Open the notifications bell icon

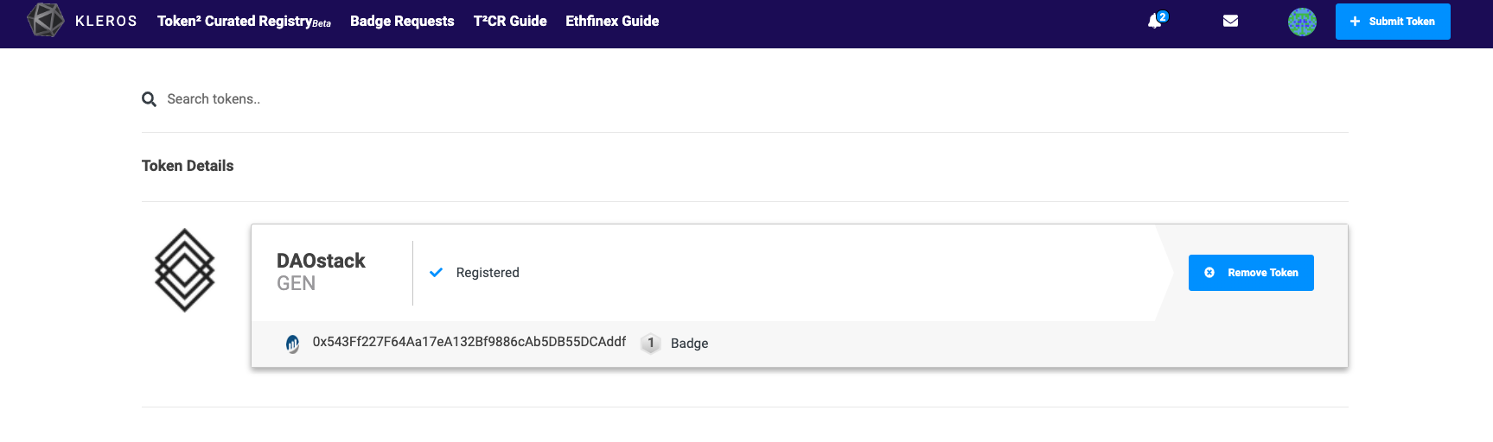[1155, 21]
